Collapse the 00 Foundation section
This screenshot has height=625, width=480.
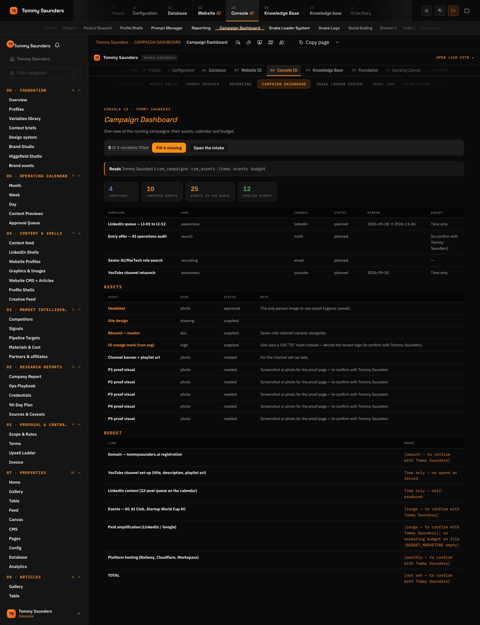tap(79, 90)
